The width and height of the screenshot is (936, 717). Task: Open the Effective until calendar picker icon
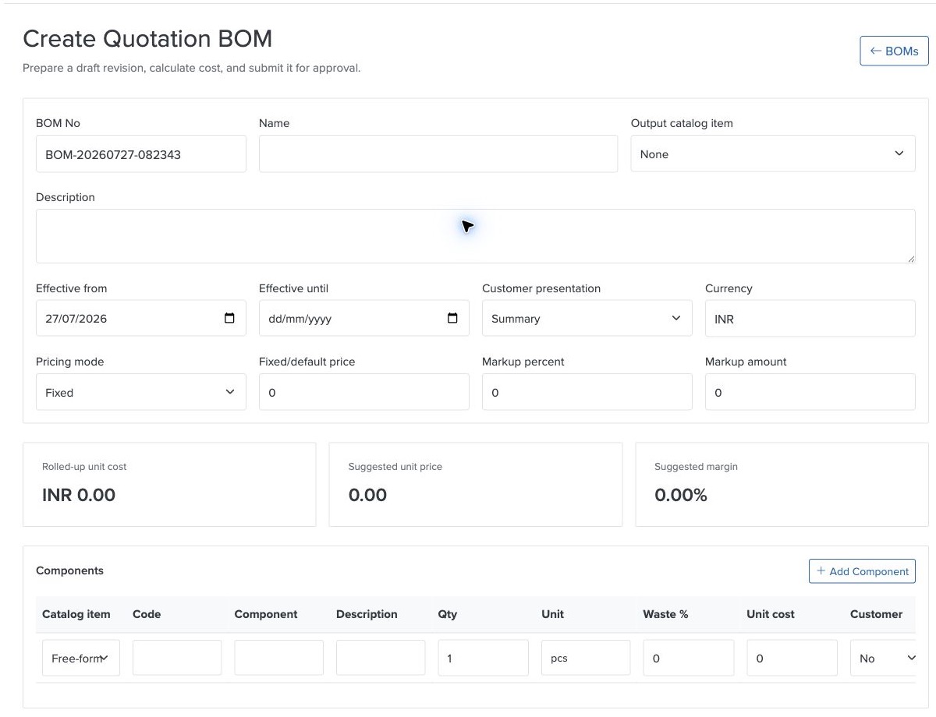click(452, 318)
